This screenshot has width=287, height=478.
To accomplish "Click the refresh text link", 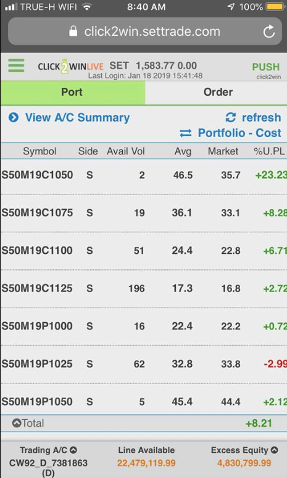I will click(x=262, y=117).
